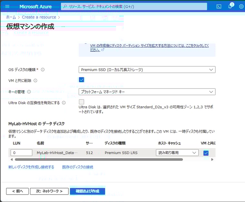The height and width of the screenshot is (202, 245).
Task: Focus the resource search field
Action: coord(134,6)
